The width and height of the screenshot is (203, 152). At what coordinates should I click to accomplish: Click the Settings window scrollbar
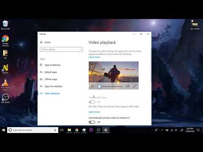(151, 65)
